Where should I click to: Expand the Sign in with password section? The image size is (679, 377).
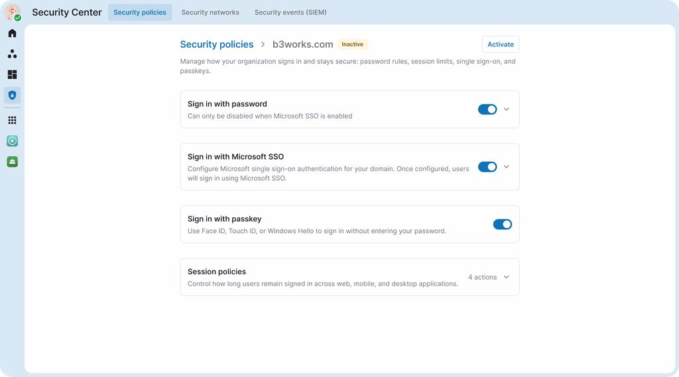point(506,109)
